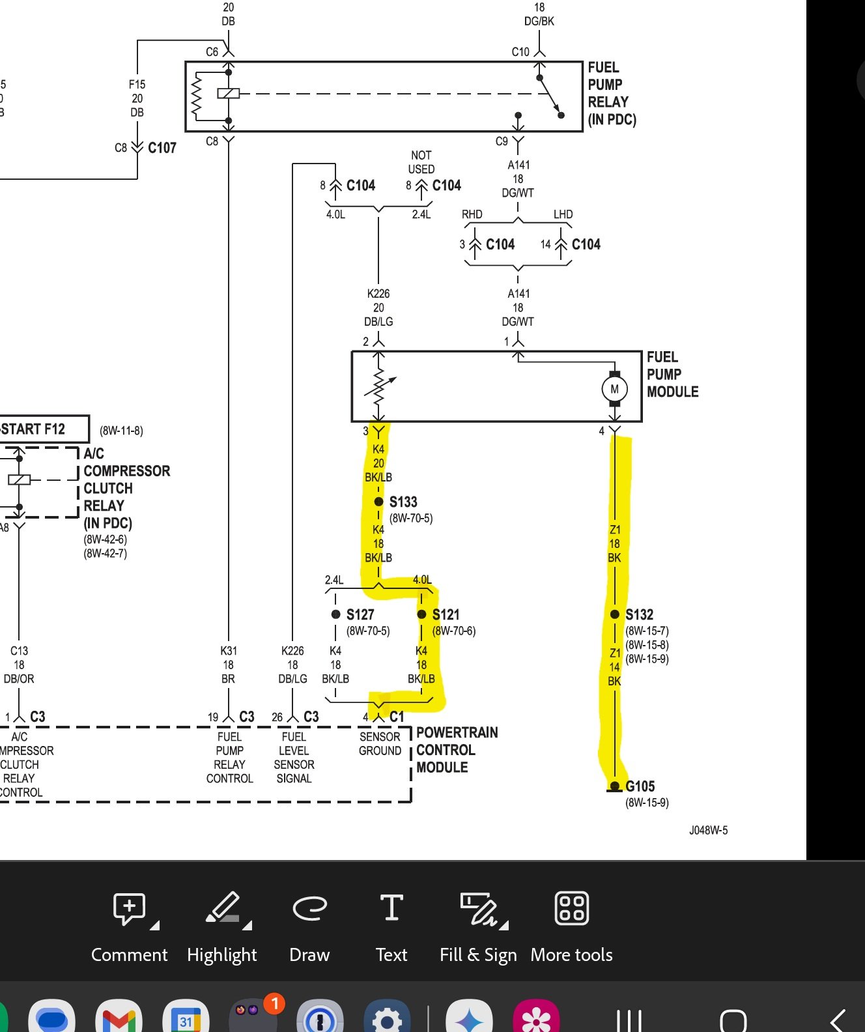Open Settings gear app in taskbar
The image size is (865, 1032).
pos(387,1019)
